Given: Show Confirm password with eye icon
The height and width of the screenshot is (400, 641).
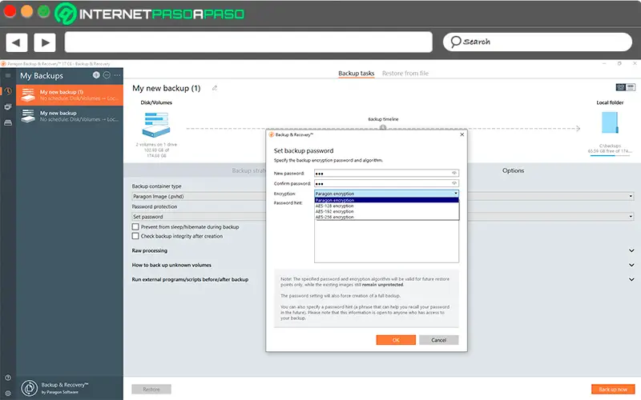Looking at the screenshot, I should (454, 183).
